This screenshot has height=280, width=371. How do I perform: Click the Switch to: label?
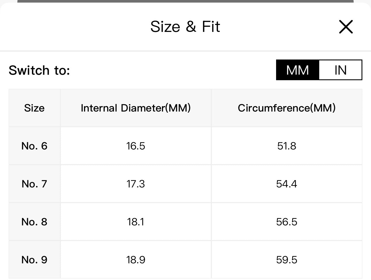(39, 70)
